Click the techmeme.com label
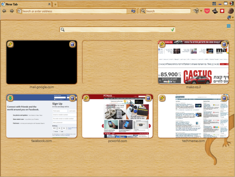The image size is (235, 177). pos(193,141)
